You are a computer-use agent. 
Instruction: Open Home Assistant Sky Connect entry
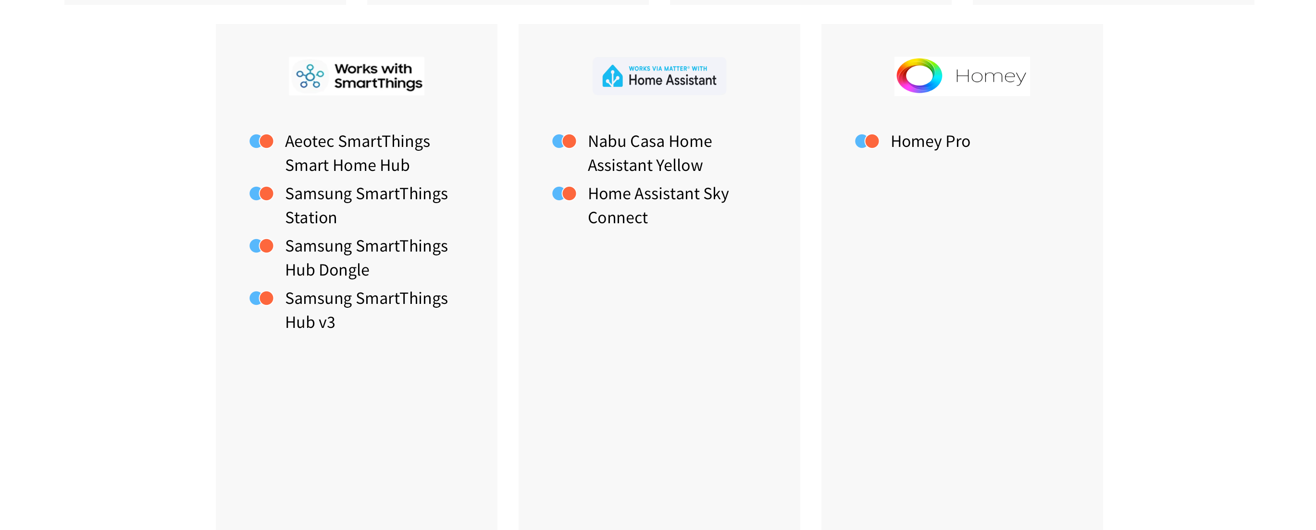658,205
